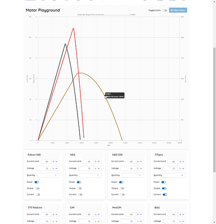216x224 pixels.
Task: Expand 775pro current limit unit dropdown
Action: tap(182, 161)
